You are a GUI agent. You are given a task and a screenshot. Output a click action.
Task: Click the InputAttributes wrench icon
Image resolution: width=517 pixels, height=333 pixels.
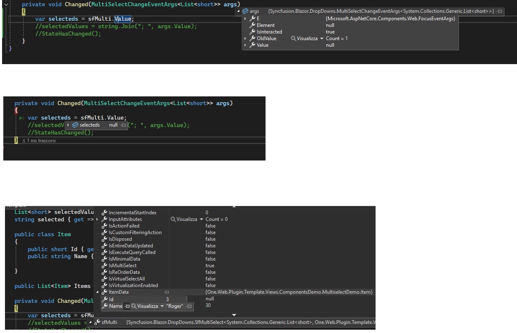coord(104,219)
